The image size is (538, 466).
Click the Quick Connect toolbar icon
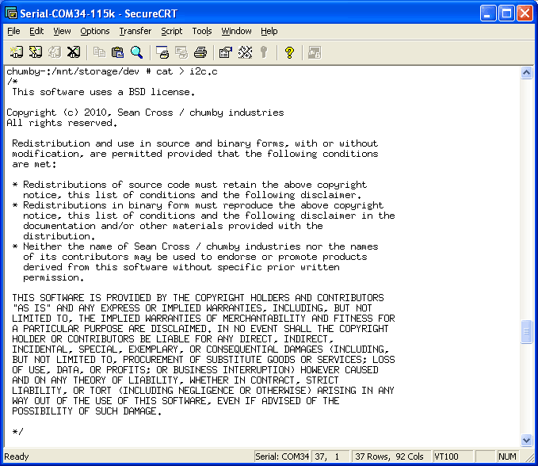point(35,52)
